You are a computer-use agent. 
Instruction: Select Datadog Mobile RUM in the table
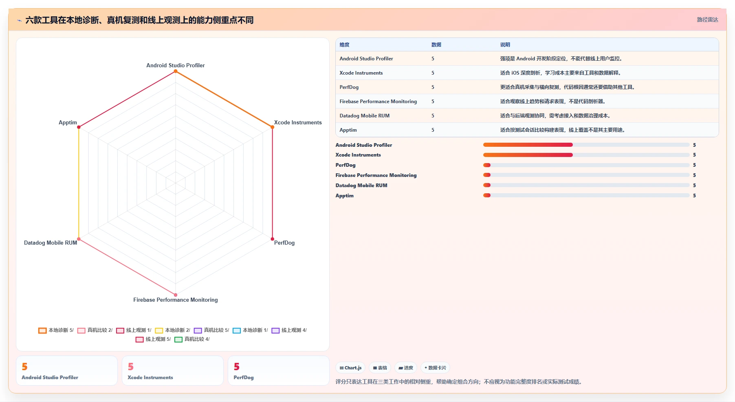click(x=365, y=116)
